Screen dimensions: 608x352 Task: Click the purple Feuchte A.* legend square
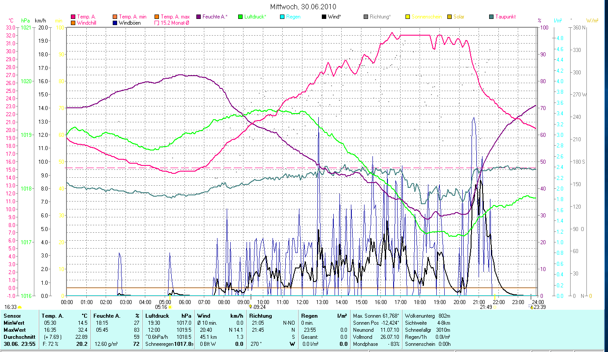[x=198, y=17]
